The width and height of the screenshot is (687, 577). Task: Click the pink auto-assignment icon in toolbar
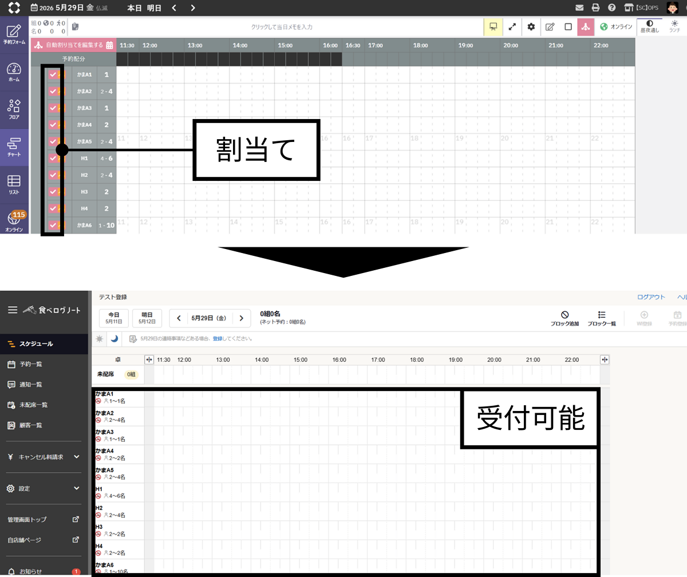click(586, 27)
